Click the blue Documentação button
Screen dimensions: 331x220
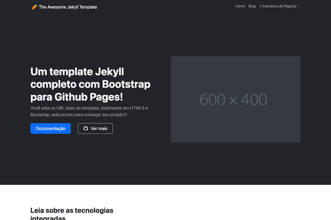pyautogui.click(x=50, y=128)
